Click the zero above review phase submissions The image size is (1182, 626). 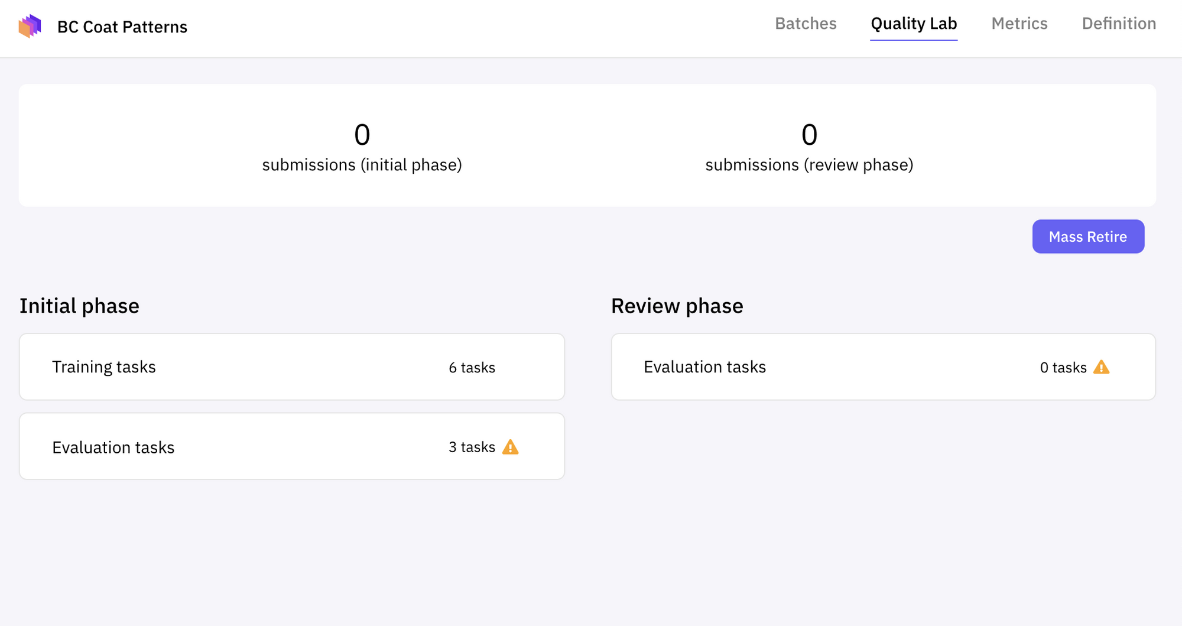point(809,135)
